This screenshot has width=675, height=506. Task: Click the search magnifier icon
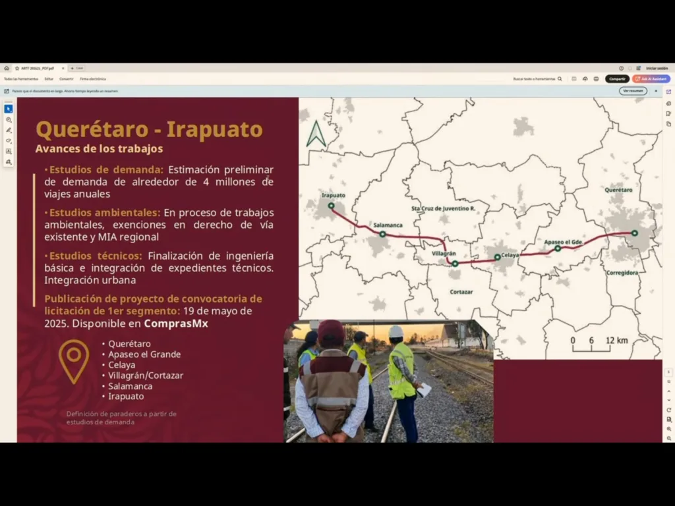560,78
